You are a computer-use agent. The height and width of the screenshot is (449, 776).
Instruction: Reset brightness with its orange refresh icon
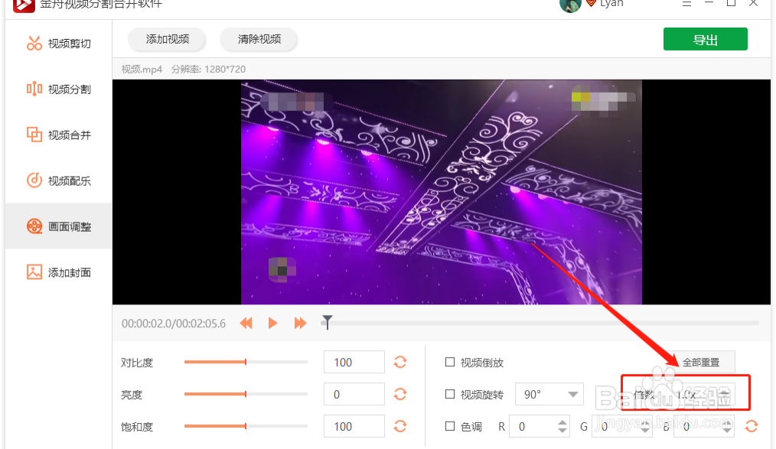tap(400, 394)
